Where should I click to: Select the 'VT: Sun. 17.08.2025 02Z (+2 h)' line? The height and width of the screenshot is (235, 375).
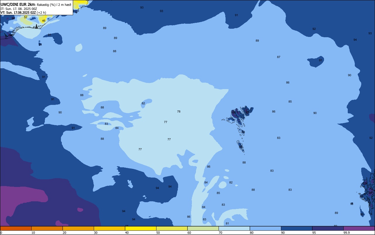tap(23, 13)
